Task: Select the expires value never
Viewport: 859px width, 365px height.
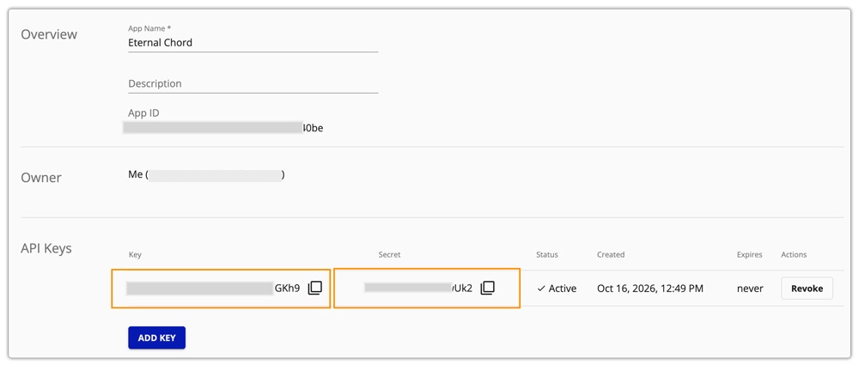Action: (750, 289)
